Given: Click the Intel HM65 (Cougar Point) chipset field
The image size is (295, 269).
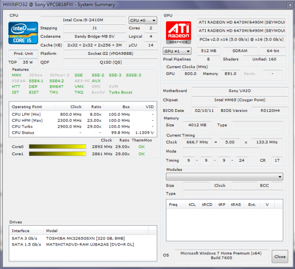Looking at the screenshot, I should (x=240, y=100).
